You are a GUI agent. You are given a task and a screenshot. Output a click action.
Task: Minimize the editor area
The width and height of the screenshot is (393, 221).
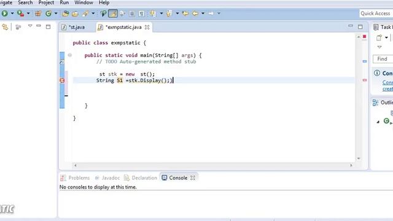(351, 26)
